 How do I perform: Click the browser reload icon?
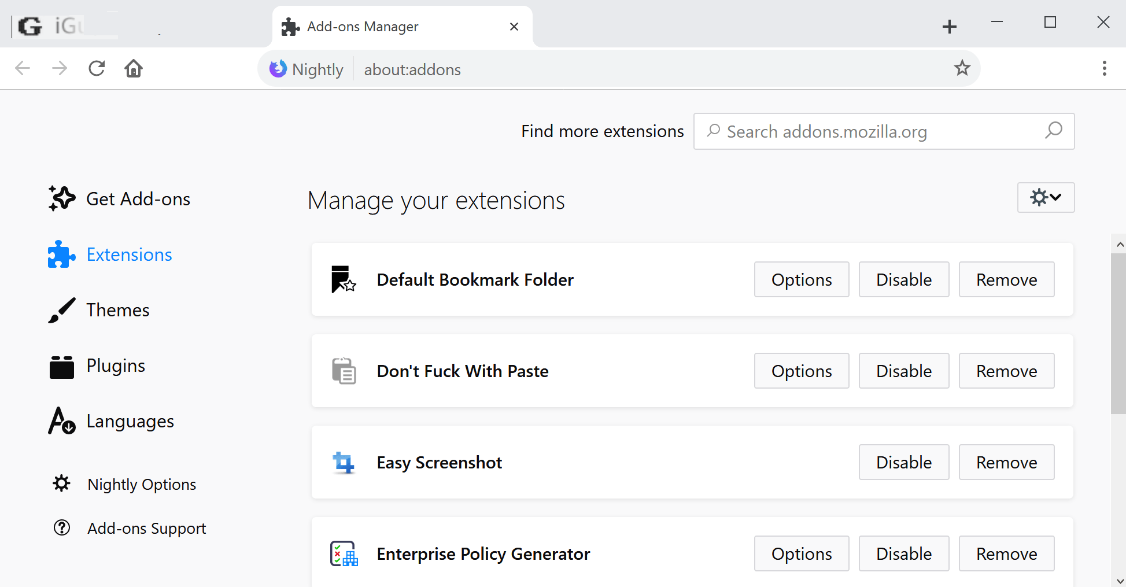[97, 69]
